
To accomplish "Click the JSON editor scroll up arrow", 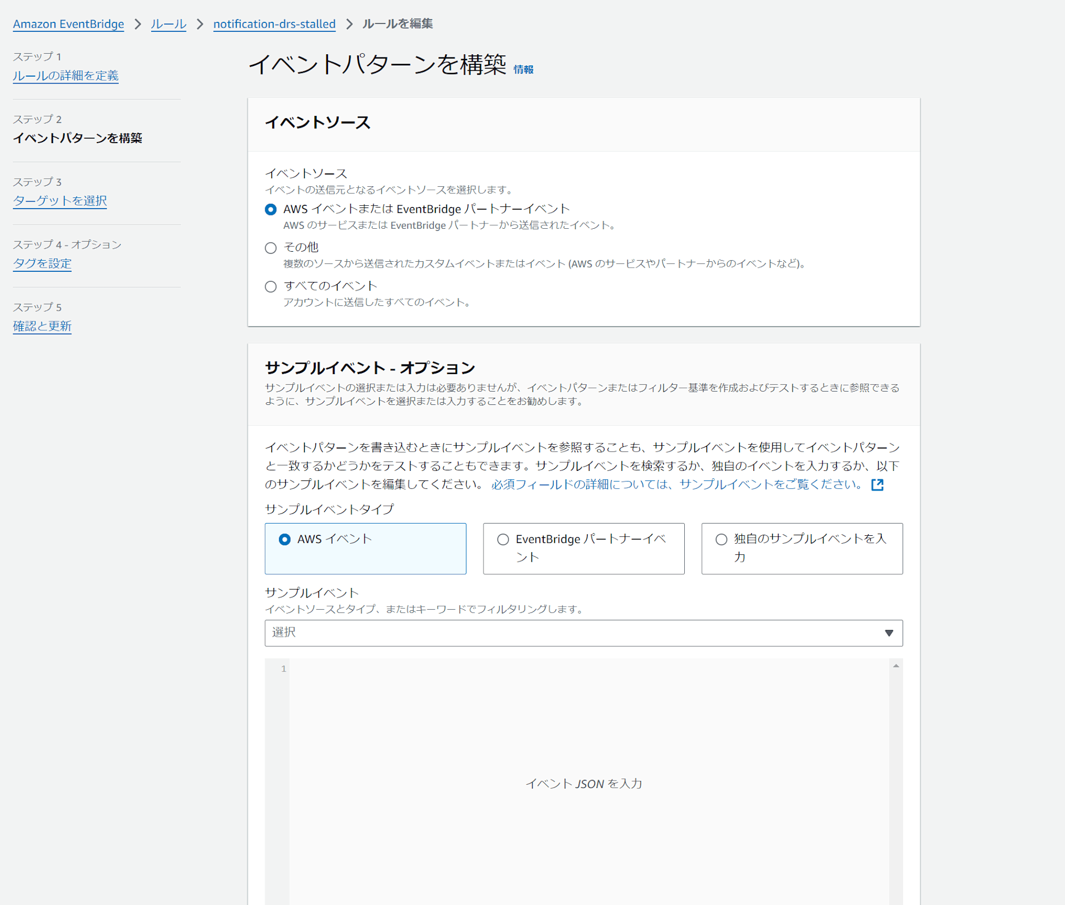I will 896,666.
